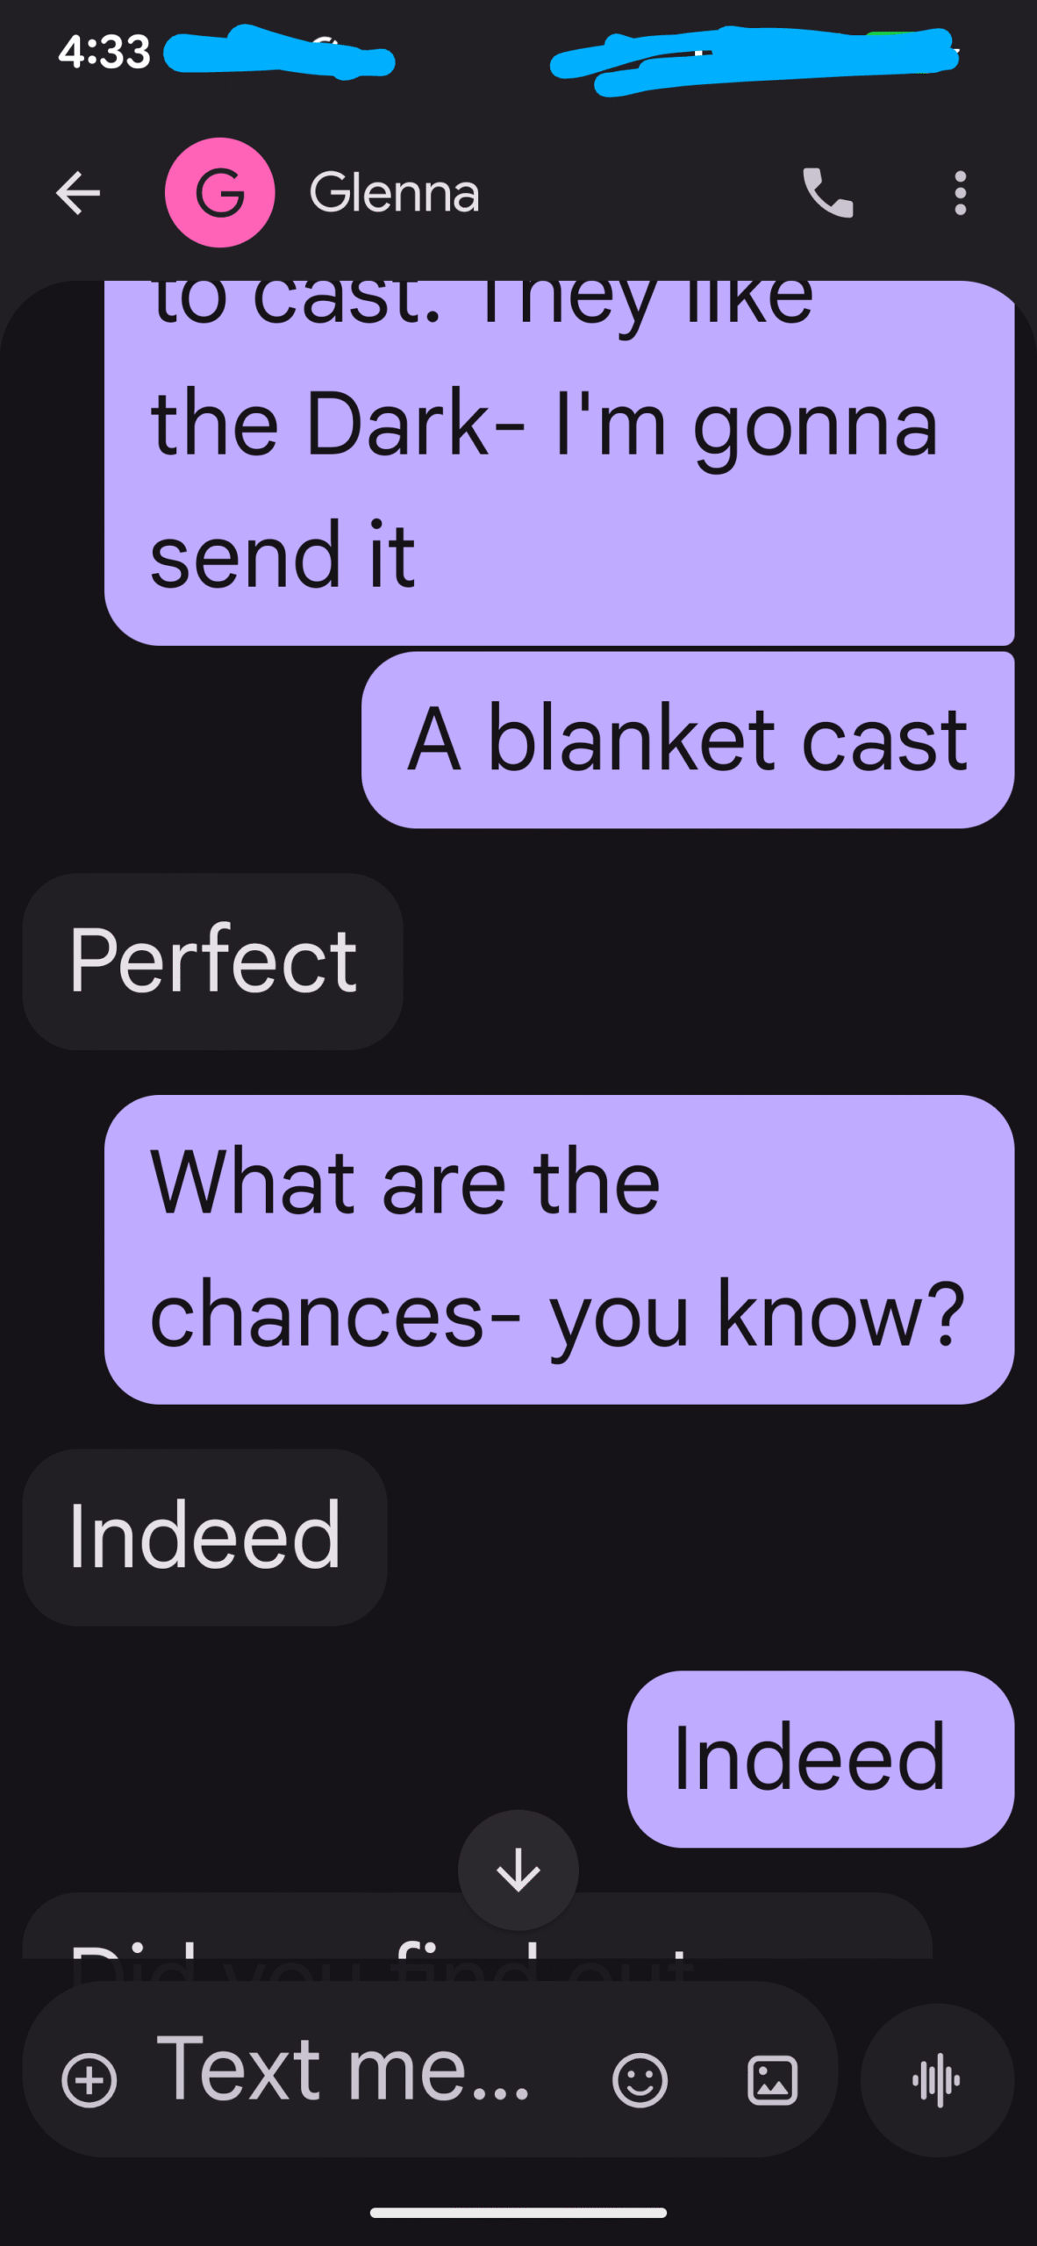
Task: Open the image gallery picker
Action: coord(772,2079)
